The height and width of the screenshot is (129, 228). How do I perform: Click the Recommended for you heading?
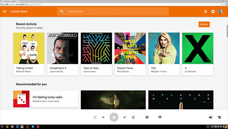point(31,84)
